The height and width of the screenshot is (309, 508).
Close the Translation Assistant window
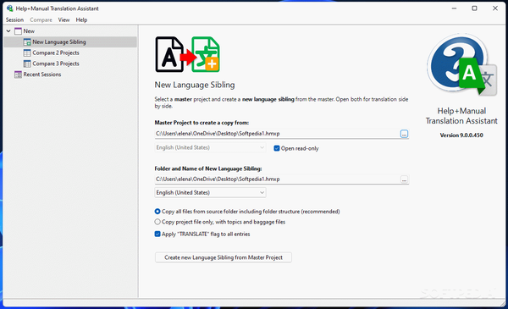tap(495, 8)
